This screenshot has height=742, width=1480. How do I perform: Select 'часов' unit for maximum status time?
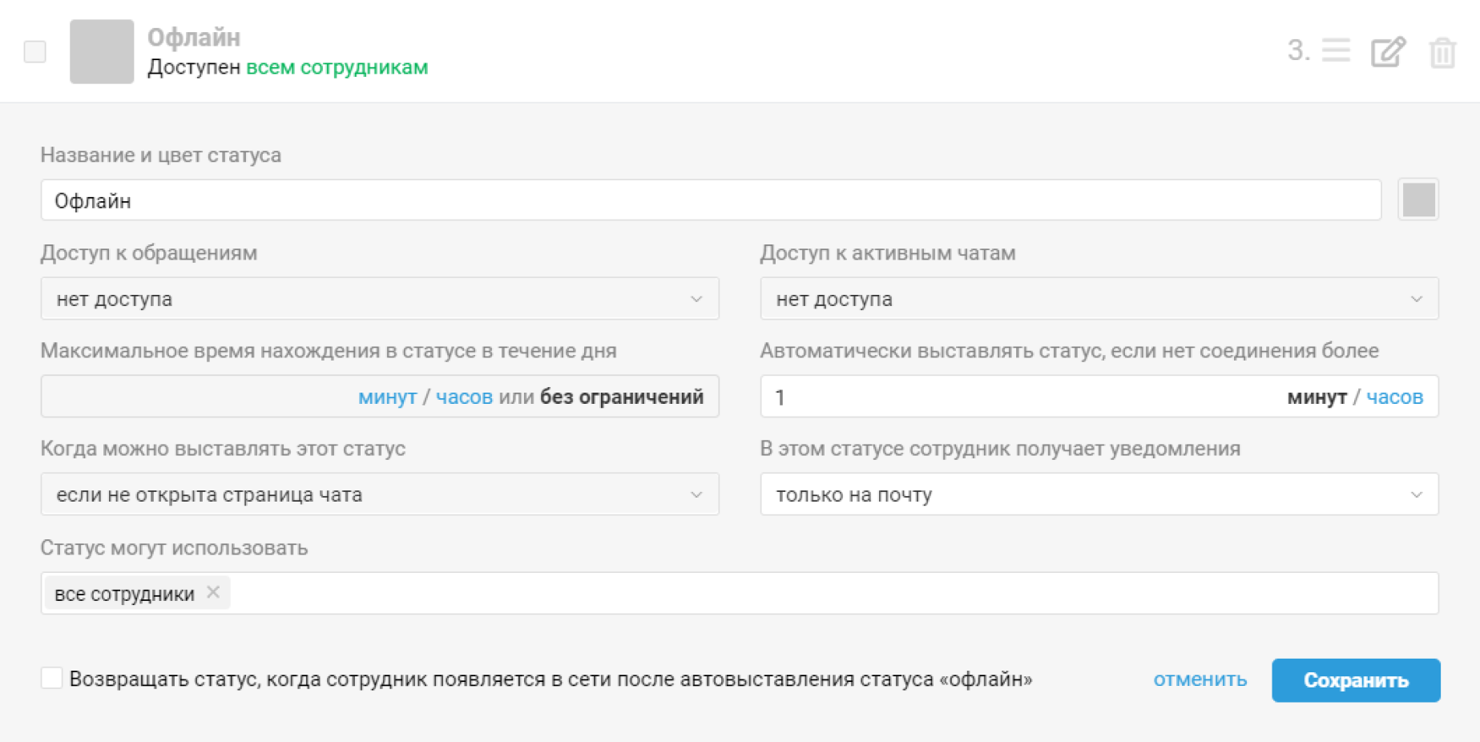464,397
